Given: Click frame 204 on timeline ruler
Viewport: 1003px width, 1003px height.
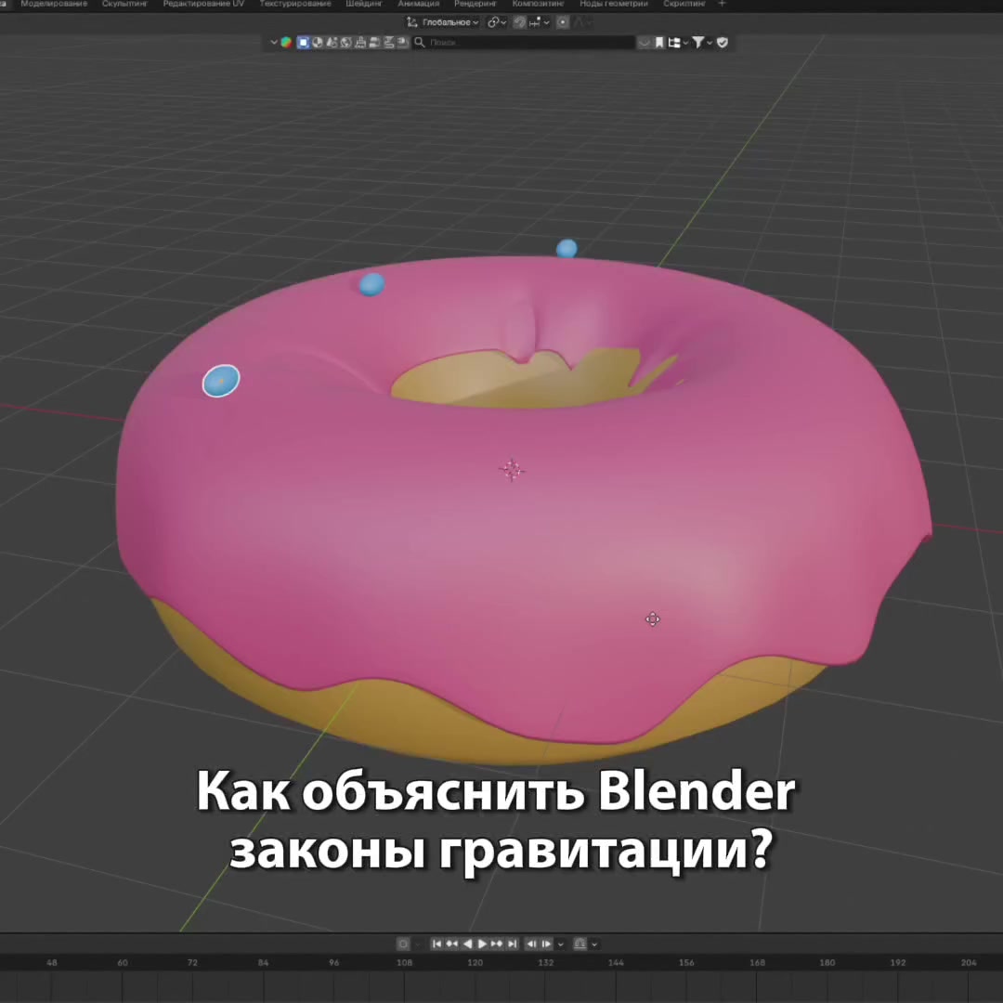Looking at the screenshot, I should [x=969, y=962].
